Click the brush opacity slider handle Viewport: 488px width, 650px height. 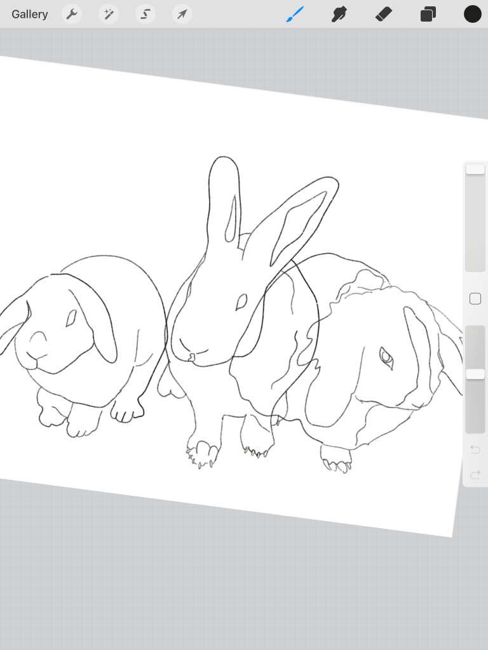click(475, 375)
